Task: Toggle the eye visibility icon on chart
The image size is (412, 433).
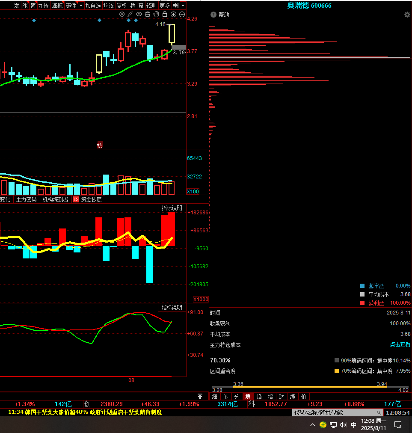Action: point(139,15)
